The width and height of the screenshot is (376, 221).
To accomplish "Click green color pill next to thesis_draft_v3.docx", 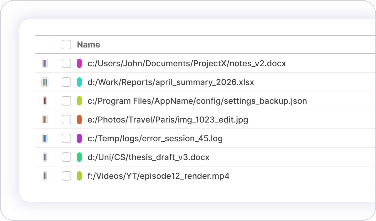I will 79,157.
